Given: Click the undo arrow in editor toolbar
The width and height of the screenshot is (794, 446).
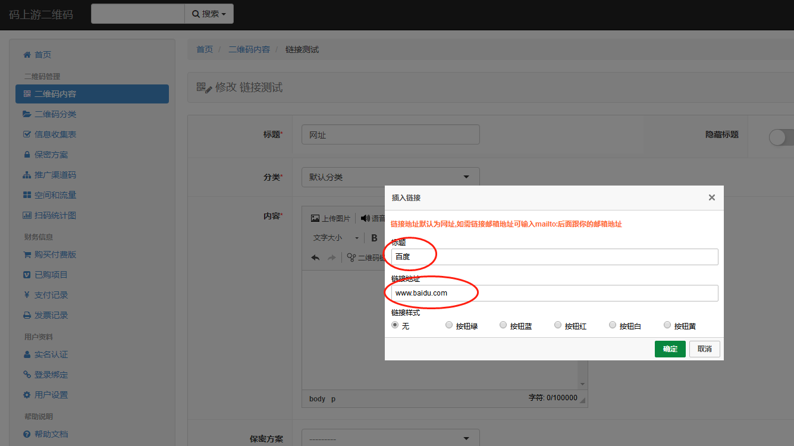Looking at the screenshot, I should pos(316,257).
